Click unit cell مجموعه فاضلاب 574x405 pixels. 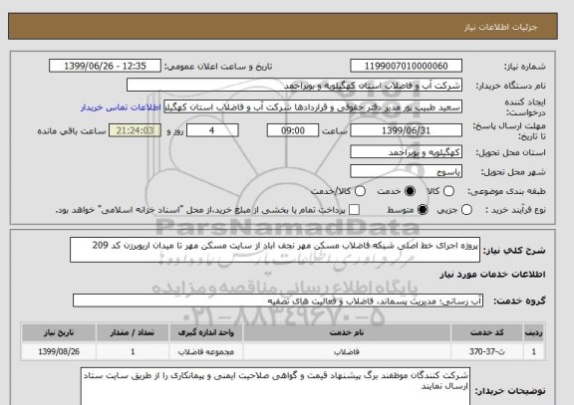coord(205,352)
